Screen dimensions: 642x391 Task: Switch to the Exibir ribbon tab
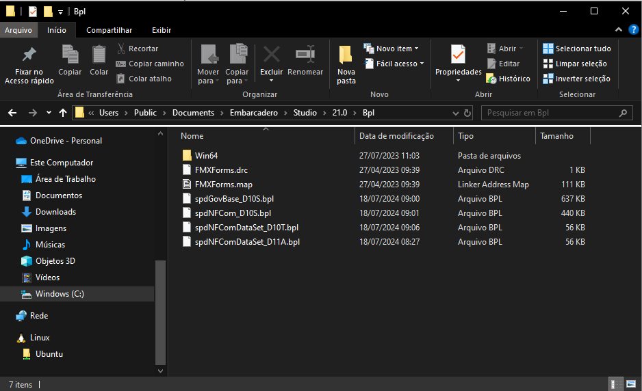pos(162,30)
